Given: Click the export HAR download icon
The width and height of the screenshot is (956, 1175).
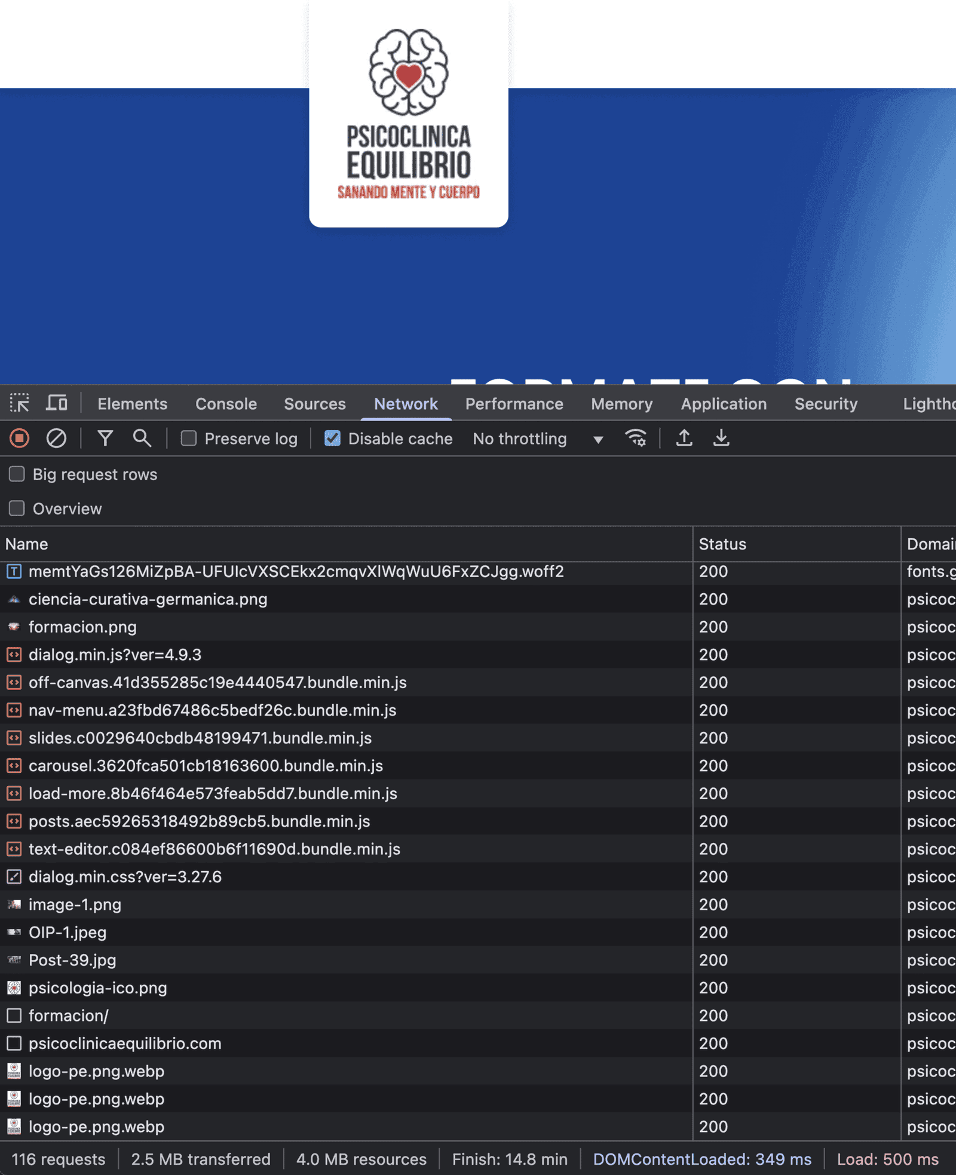Looking at the screenshot, I should [x=721, y=438].
